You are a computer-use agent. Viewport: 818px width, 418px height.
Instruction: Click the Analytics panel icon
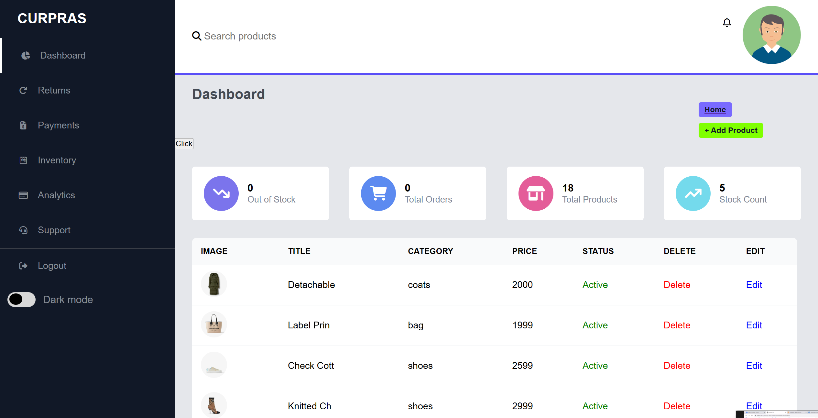(x=23, y=195)
